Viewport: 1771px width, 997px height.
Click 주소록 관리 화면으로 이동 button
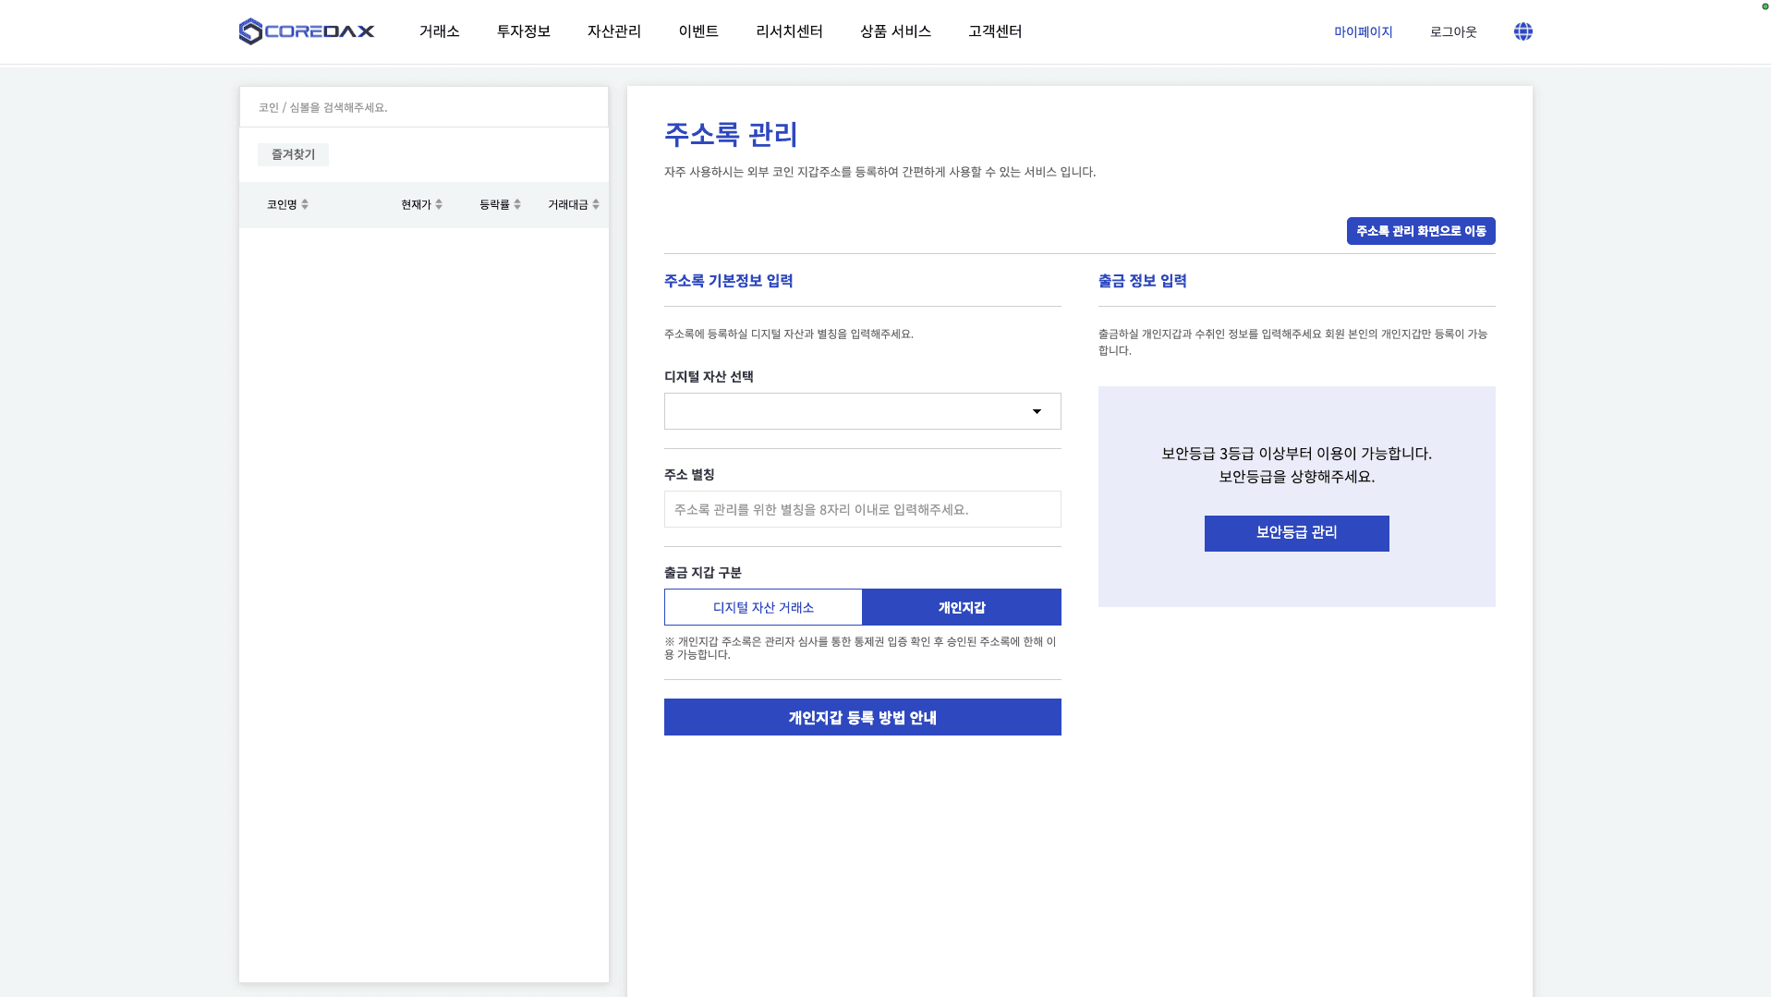(x=1421, y=231)
